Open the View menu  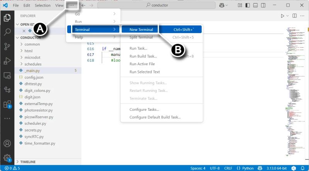point(59,5)
